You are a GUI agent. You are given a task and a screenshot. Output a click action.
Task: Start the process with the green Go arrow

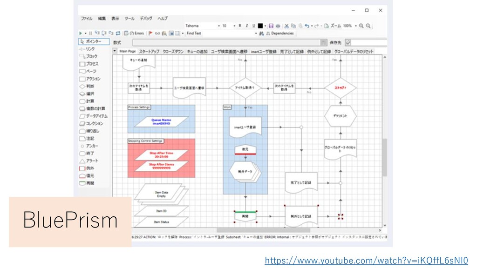[x=81, y=33]
